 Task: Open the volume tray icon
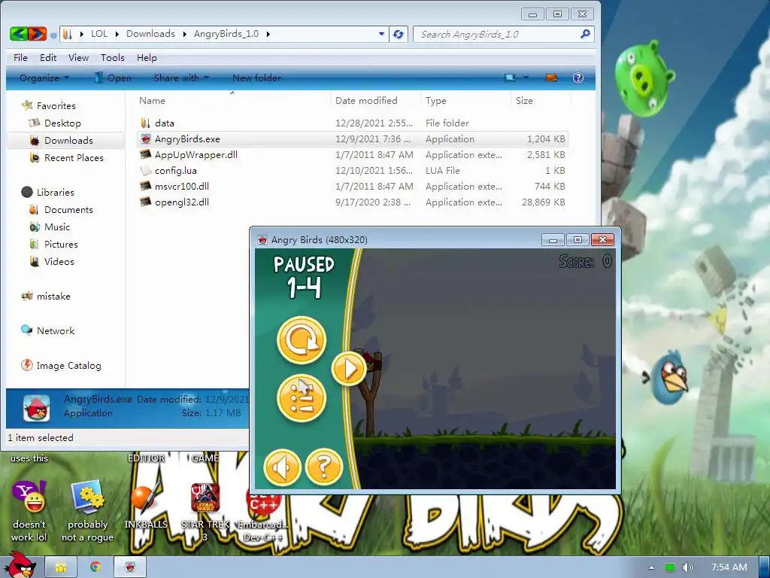click(687, 567)
